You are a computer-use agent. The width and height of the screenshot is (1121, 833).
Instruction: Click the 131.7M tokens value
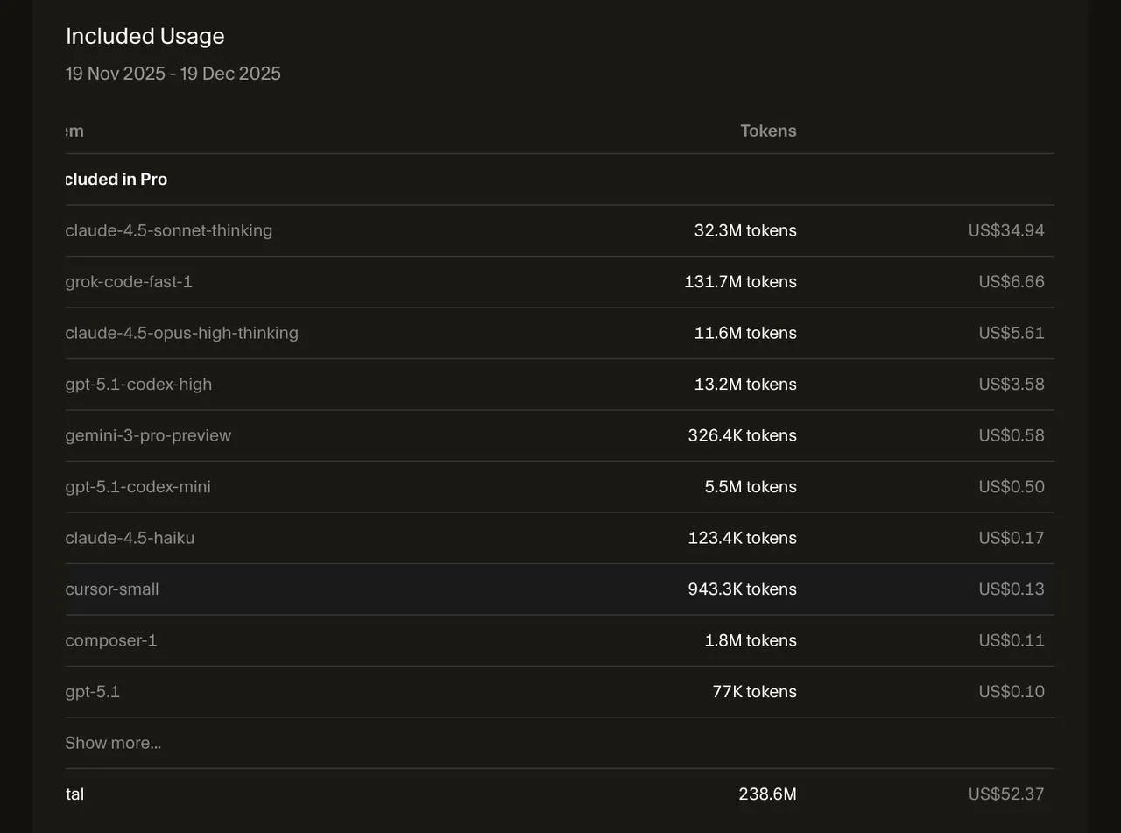click(740, 282)
